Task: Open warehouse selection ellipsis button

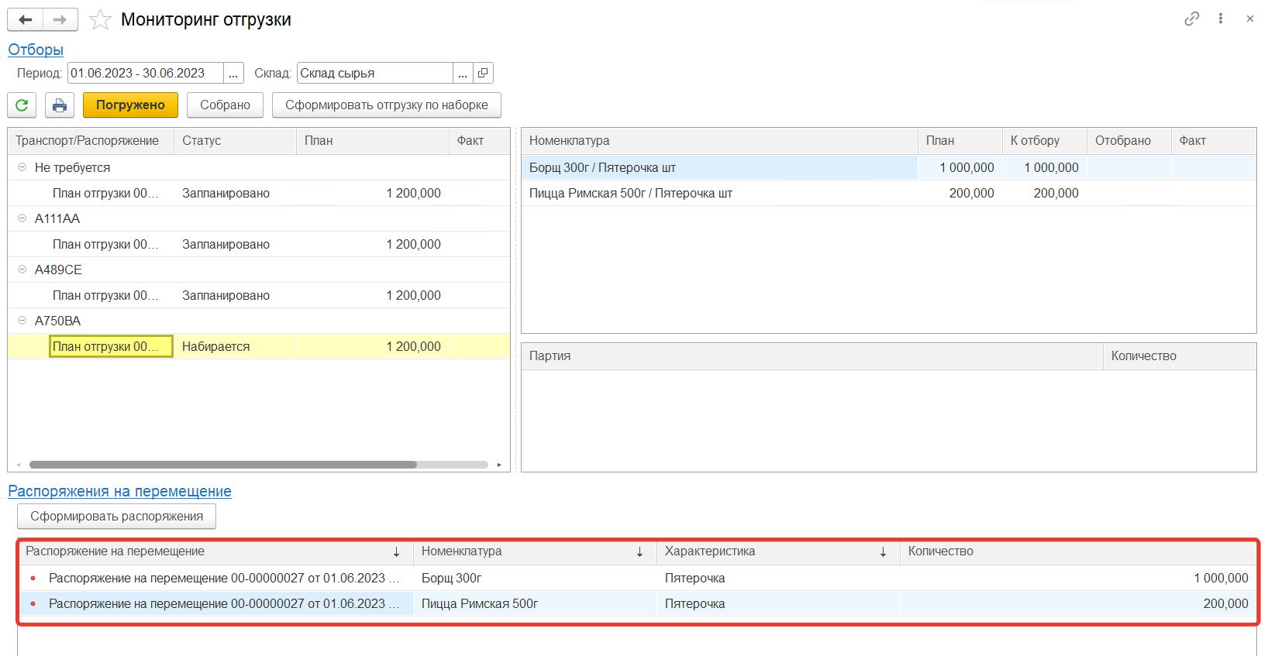Action: click(x=463, y=73)
